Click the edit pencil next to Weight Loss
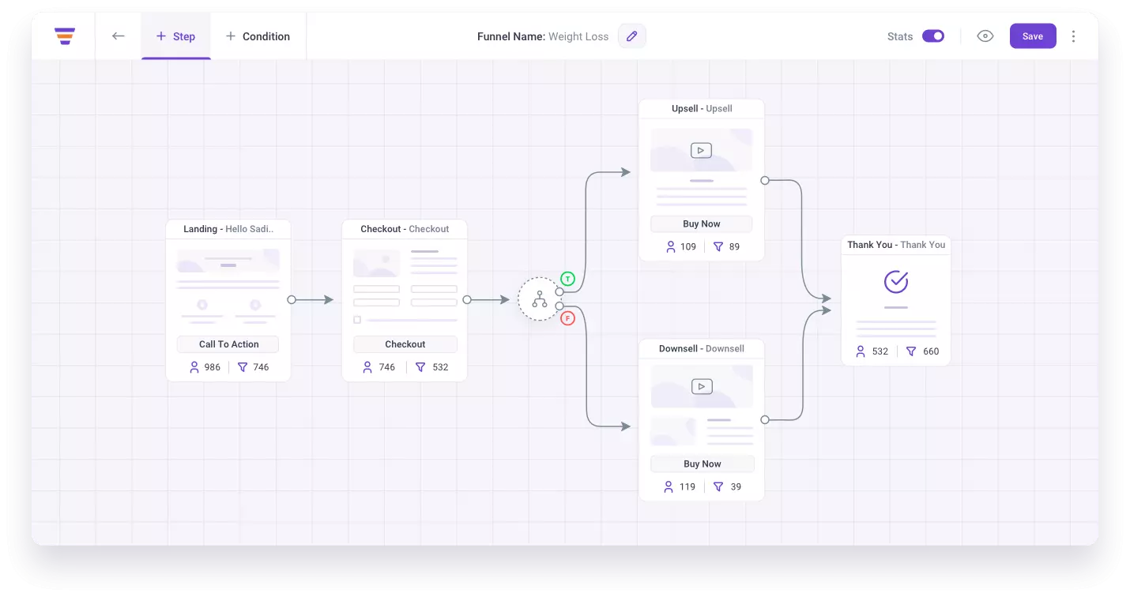Image resolution: width=1130 pixels, height=597 pixels. pos(631,36)
